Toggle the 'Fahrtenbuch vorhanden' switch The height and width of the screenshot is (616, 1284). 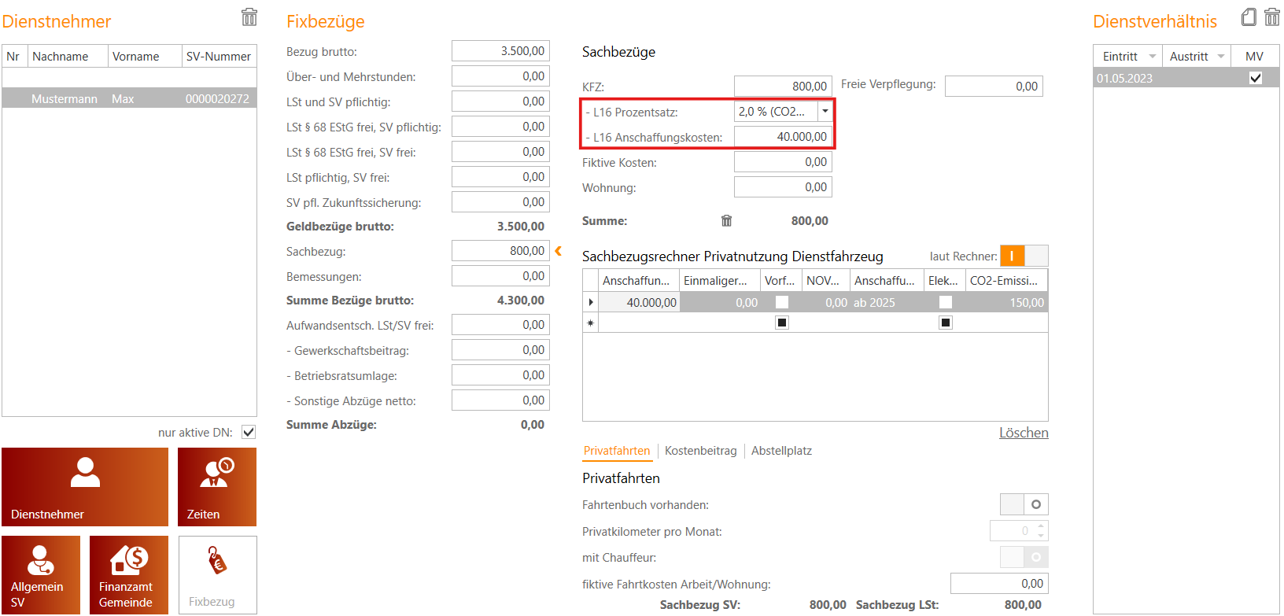[1024, 504]
